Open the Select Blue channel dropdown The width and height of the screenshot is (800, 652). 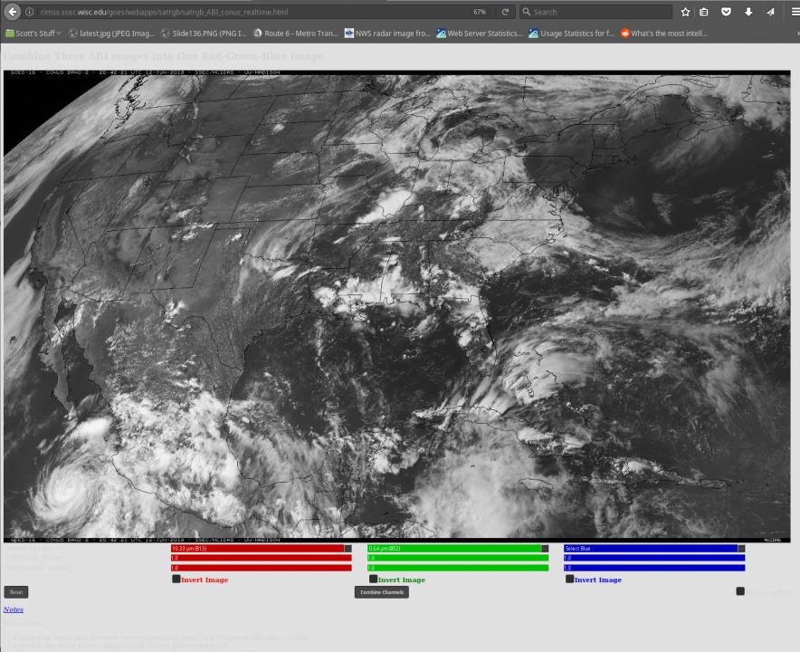653,548
